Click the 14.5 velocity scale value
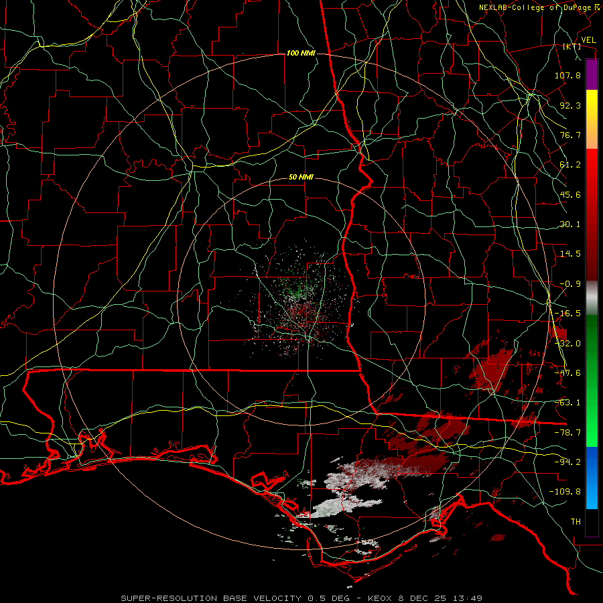Viewport: 603px width, 603px height. [x=570, y=254]
